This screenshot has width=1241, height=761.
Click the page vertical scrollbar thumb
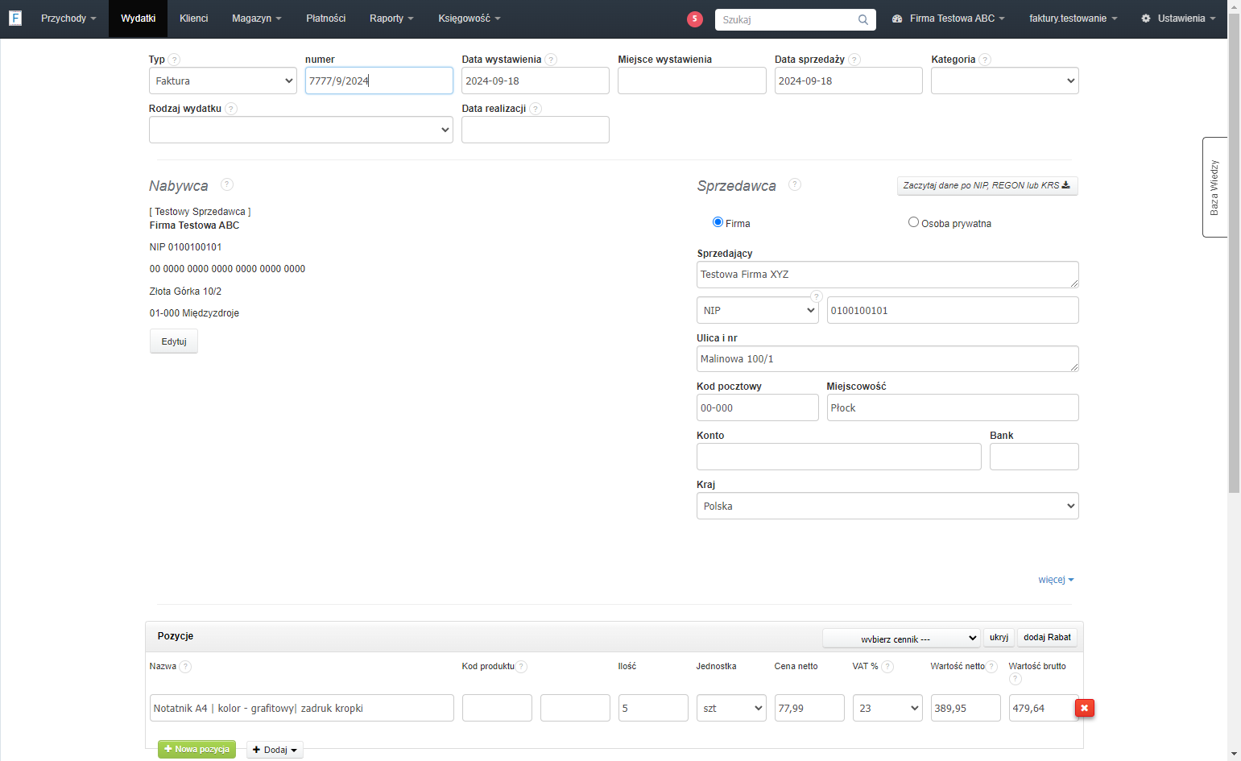[x=1234, y=254]
